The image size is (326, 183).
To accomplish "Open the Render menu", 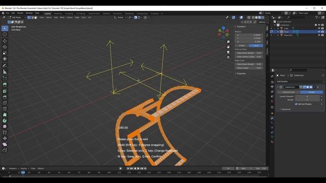I will [x=20, y=13].
